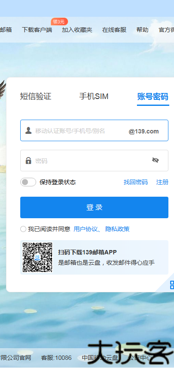Click 扫码下载139邮箱APP heading text
This screenshot has height=368, width=174.
coord(87,252)
